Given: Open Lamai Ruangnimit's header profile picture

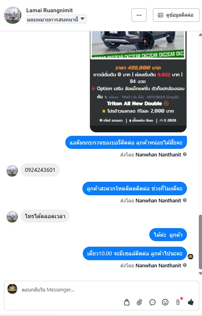Looking at the screenshot, I should click(x=13, y=15).
